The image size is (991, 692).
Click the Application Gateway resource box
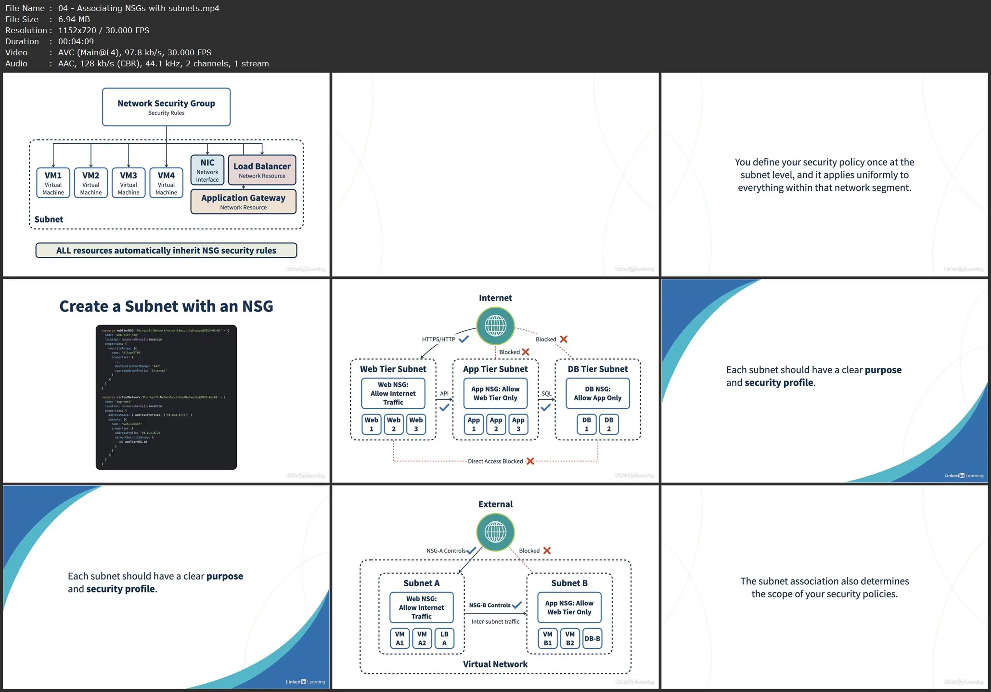[243, 201]
